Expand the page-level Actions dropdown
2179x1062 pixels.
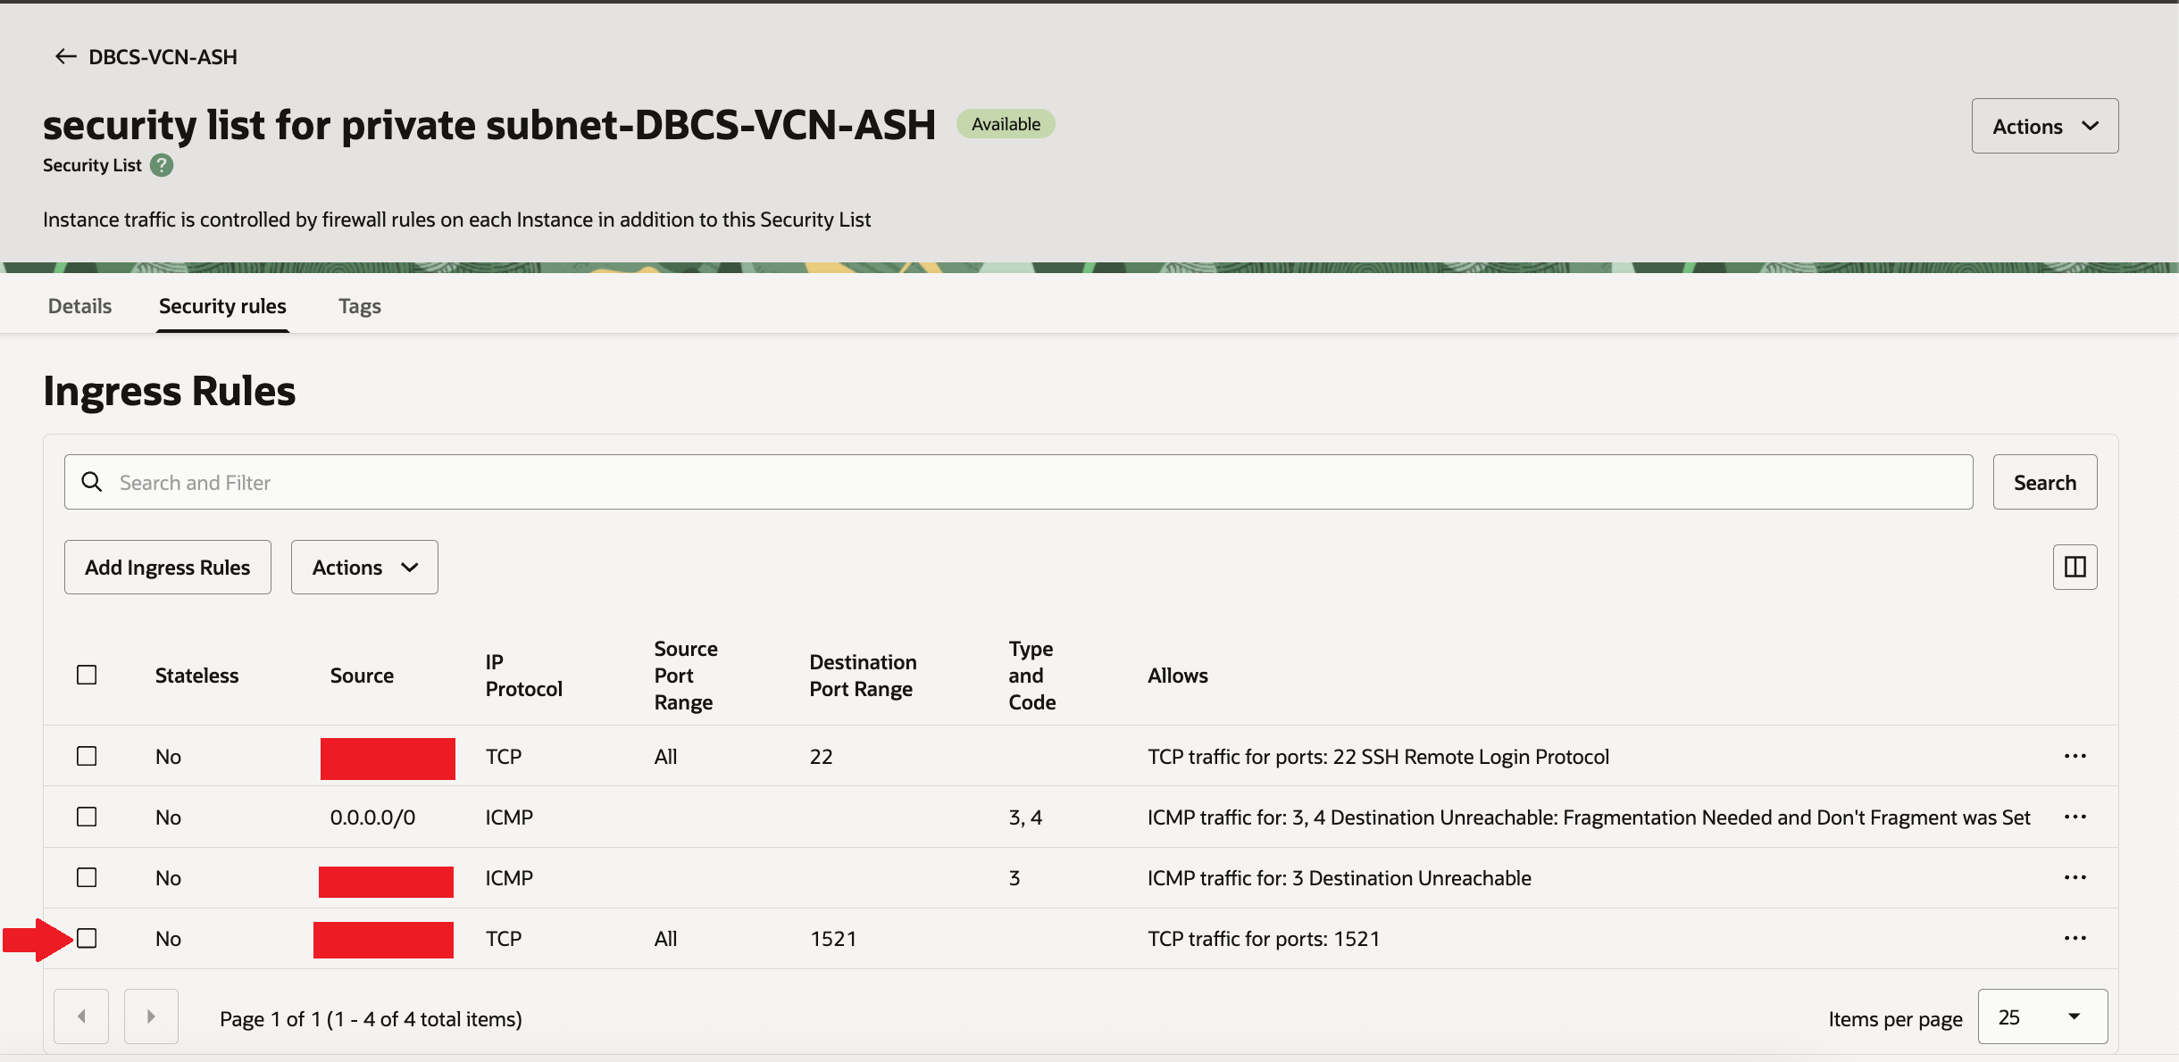click(x=2044, y=126)
